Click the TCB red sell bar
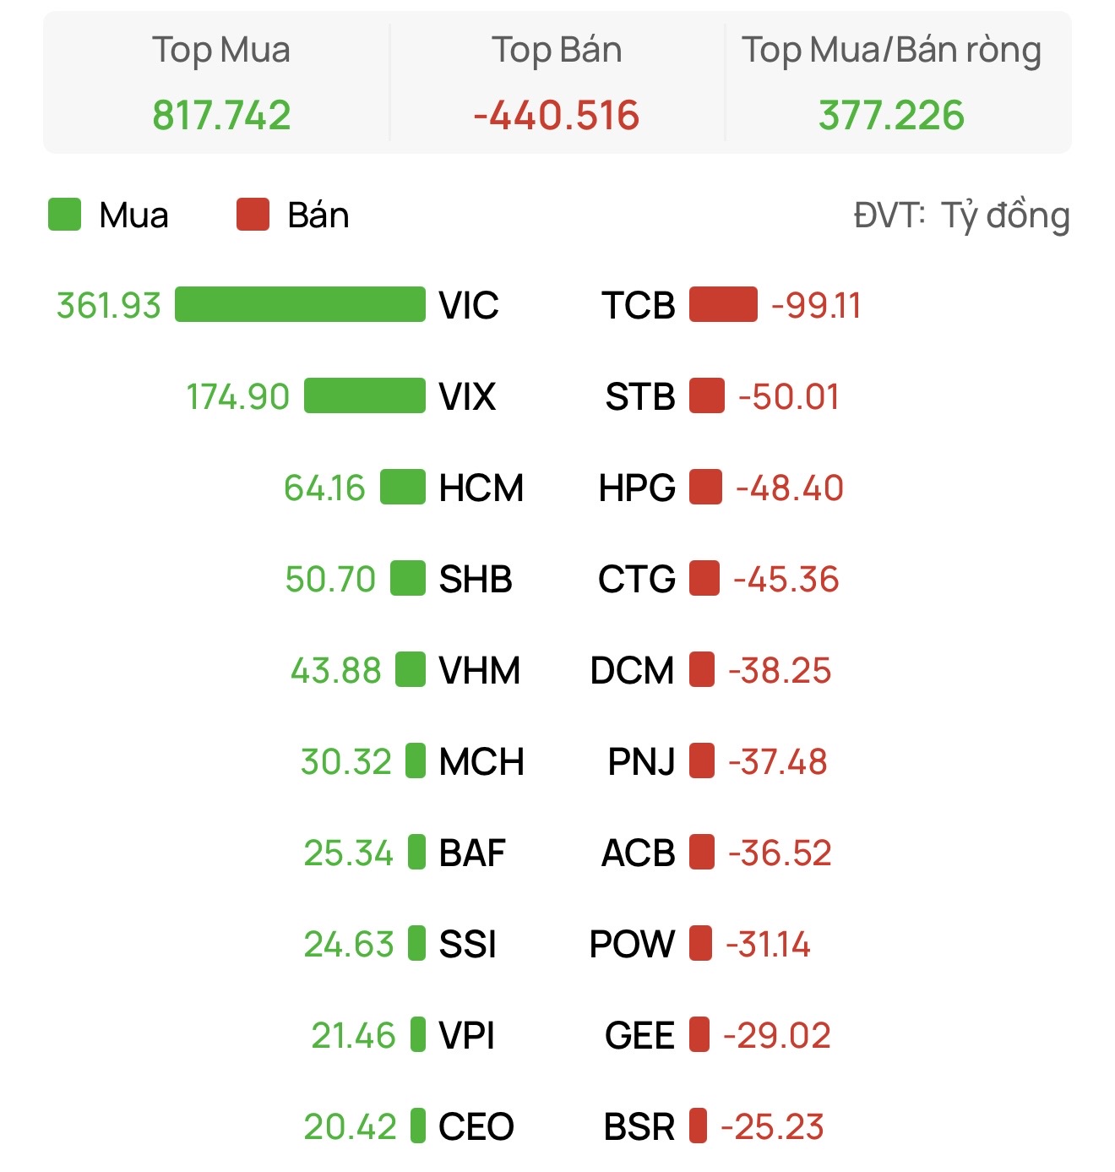Viewport: 1115px width, 1172px height. (x=723, y=305)
